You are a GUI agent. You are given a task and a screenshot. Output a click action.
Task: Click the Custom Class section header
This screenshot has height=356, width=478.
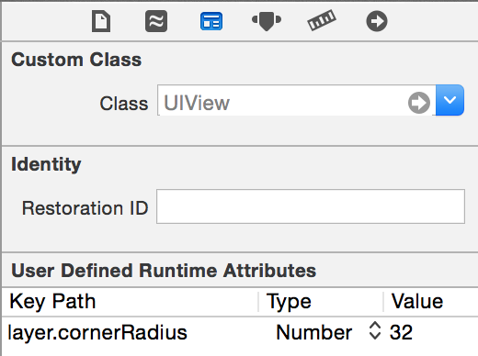[76, 60]
